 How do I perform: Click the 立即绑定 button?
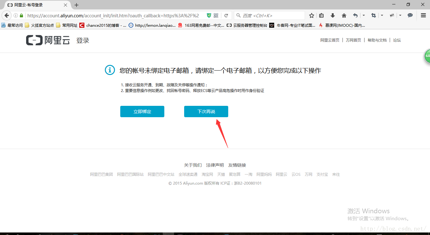point(142,112)
